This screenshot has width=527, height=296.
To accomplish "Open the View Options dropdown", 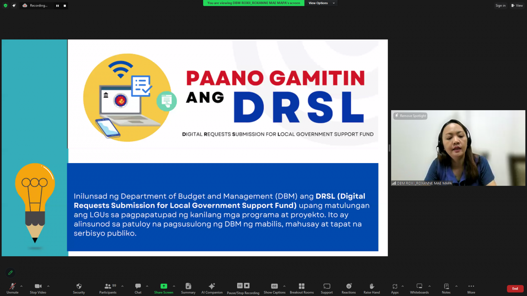I will pos(321,3).
